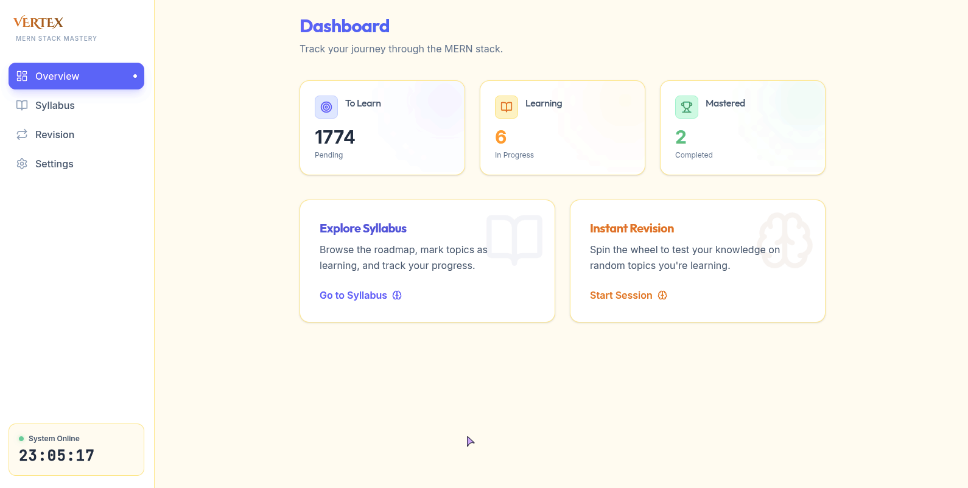Click the Learning card title
968x488 pixels.
click(544, 103)
